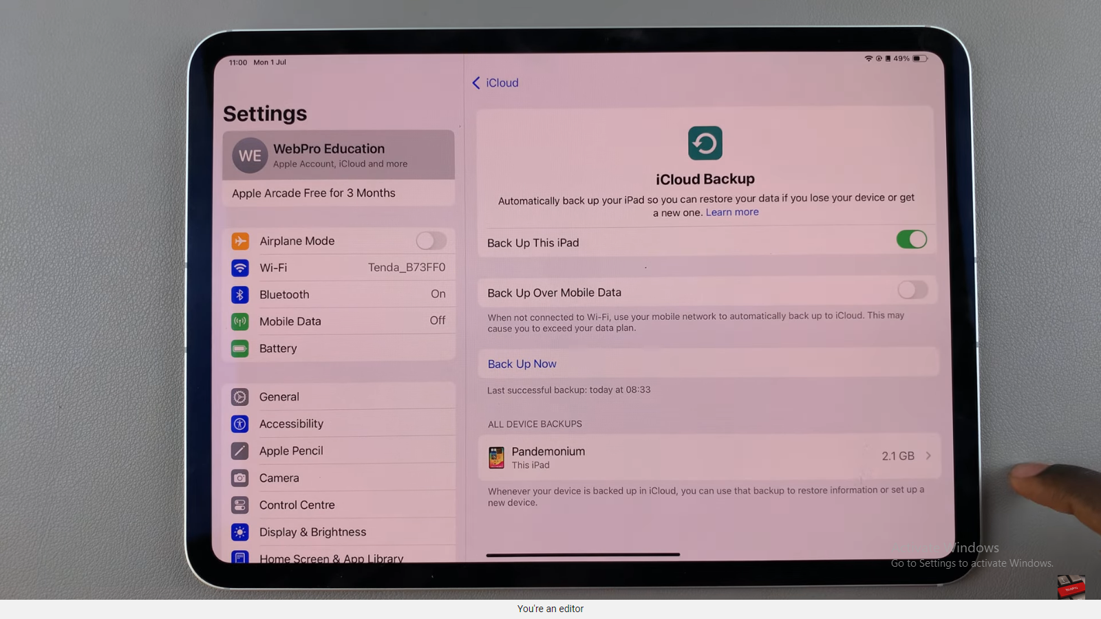This screenshot has height=619, width=1101.
Task: Tap Bluetooth On status value
Action: [438, 294]
